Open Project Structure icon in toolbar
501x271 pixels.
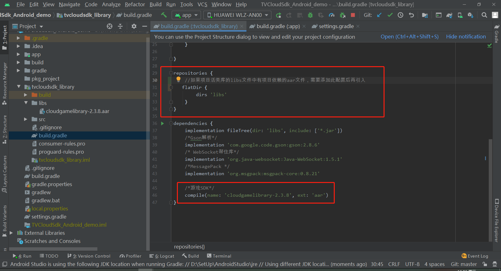click(425, 15)
